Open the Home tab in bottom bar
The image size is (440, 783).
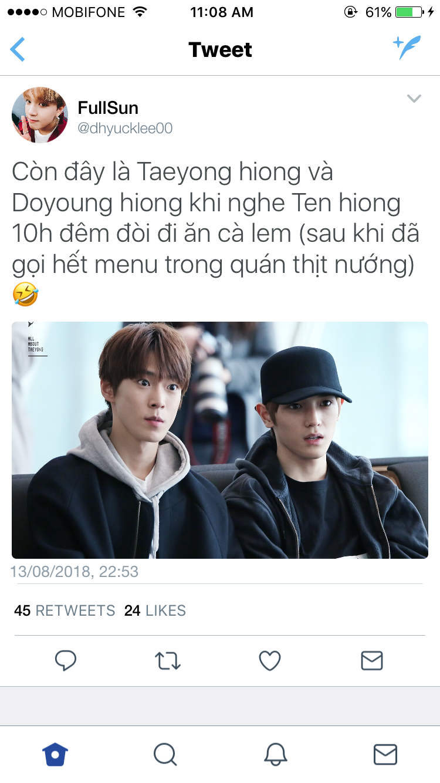(x=55, y=754)
